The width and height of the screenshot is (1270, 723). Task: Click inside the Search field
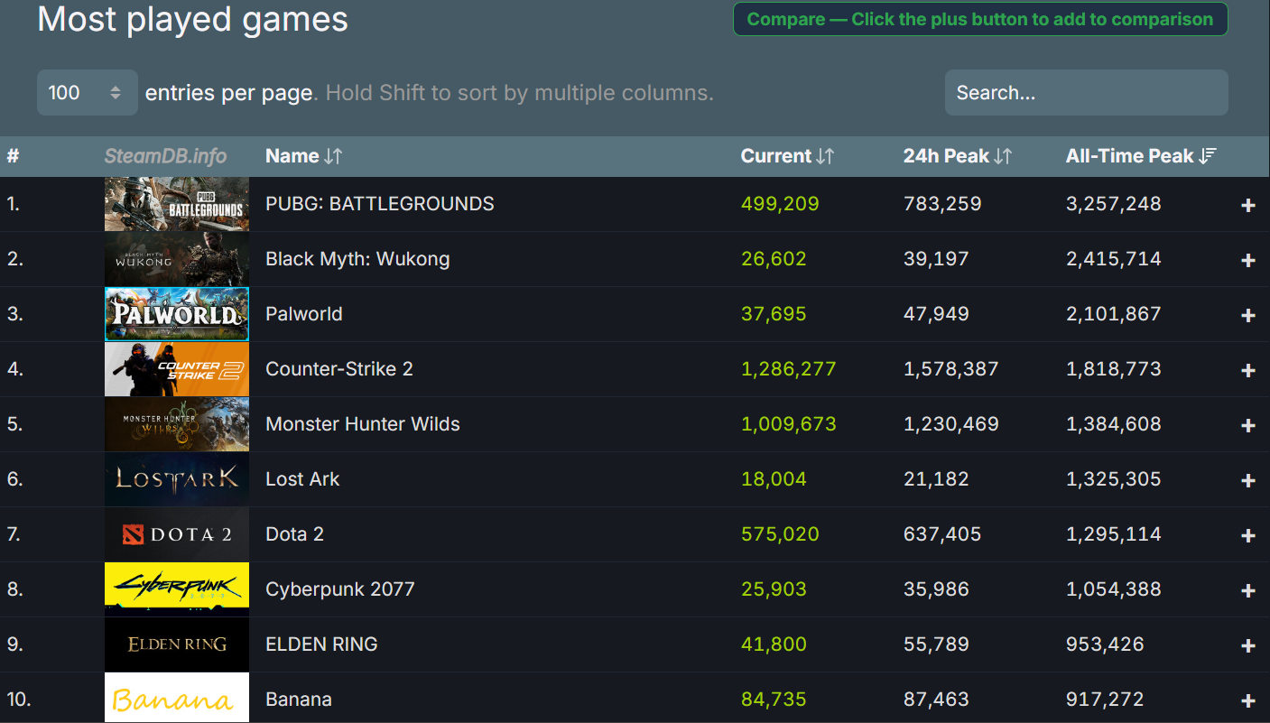1085,92
